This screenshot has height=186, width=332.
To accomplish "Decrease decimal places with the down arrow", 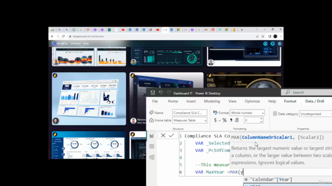I will point(261,122).
